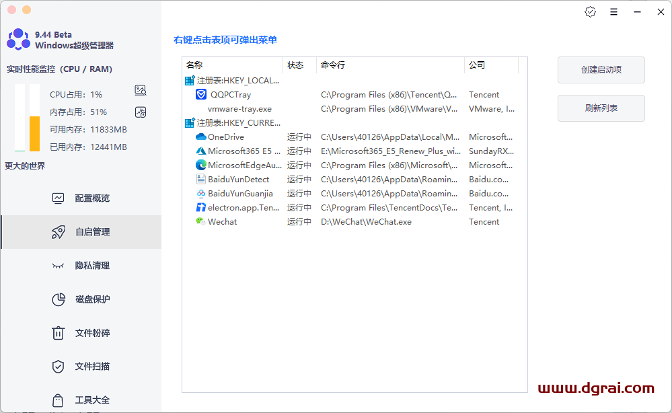This screenshot has height=413, width=672.
Task: Sort by the 公司 column header
Action: click(491, 65)
